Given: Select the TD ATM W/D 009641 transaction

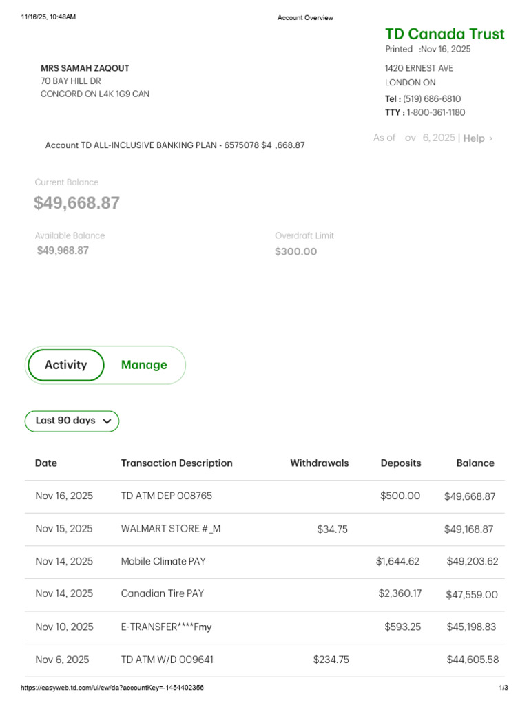Looking at the screenshot, I should [x=264, y=660].
